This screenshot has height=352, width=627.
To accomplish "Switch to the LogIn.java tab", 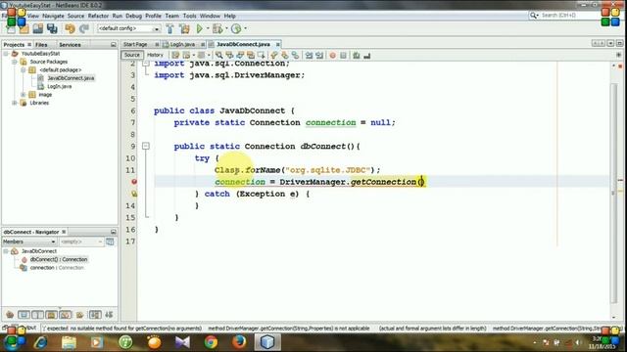I will 183,44.
